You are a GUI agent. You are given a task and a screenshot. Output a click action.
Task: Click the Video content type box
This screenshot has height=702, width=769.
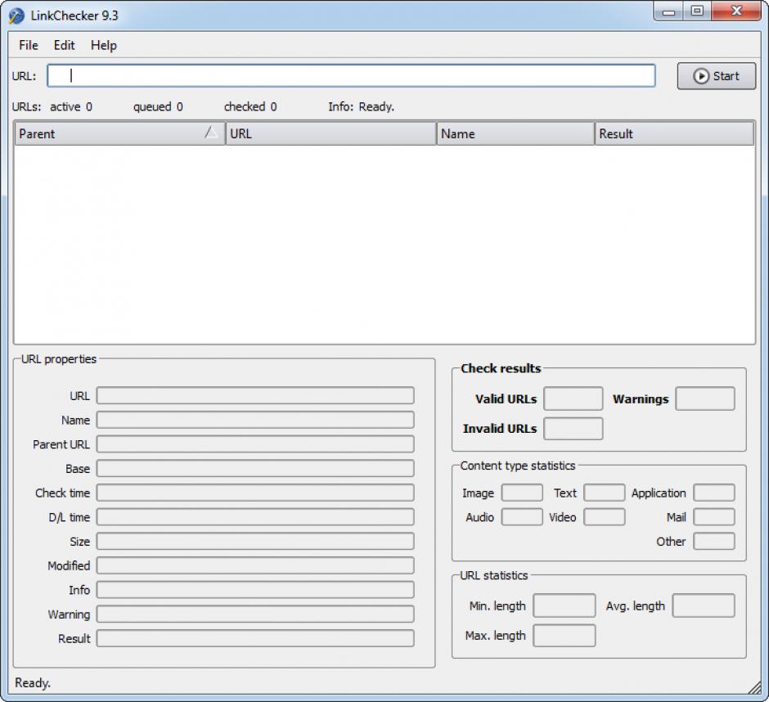coord(605,517)
